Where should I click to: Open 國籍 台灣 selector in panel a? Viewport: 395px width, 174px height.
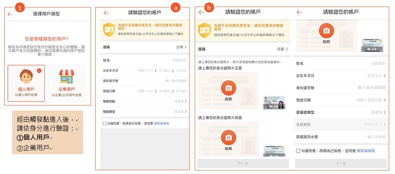point(144,47)
